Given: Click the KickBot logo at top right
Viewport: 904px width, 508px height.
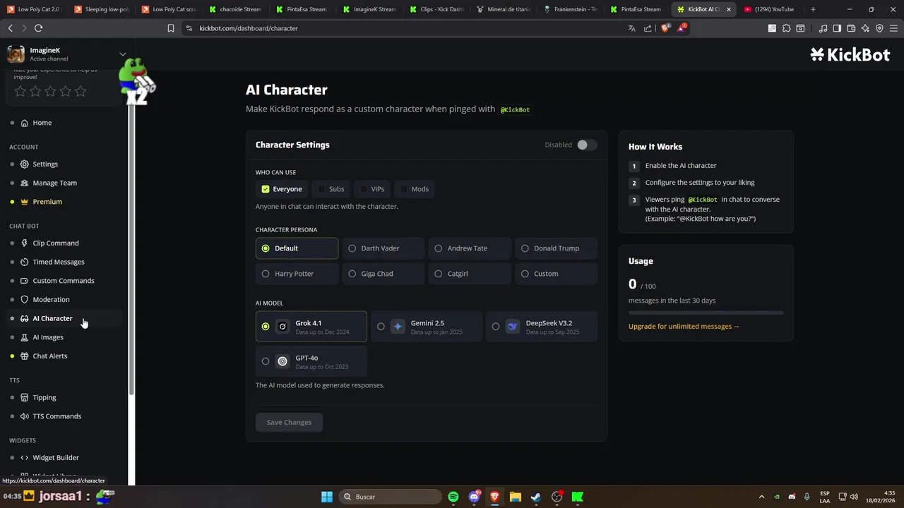Looking at the screenshot, I should [850, 55].
